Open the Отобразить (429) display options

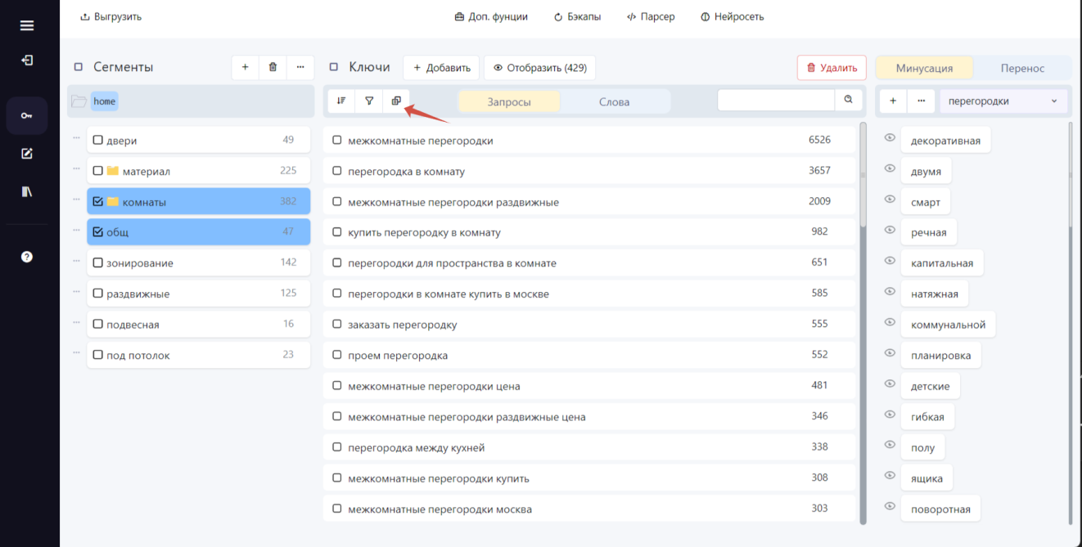pos(540,68)
